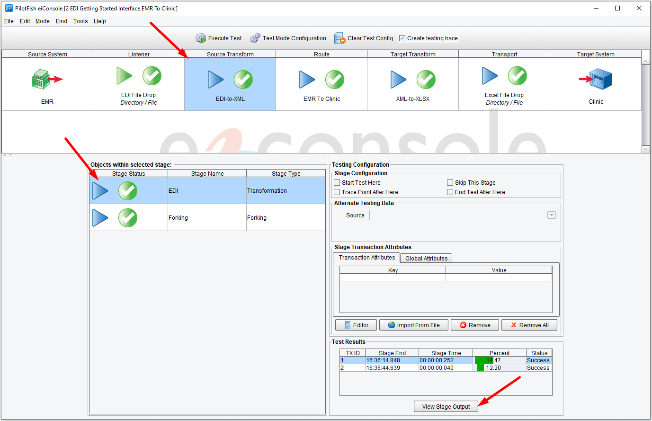Click the Import From File icon
The height and width of the screenshot is (421, 652).
click(392, 325)
